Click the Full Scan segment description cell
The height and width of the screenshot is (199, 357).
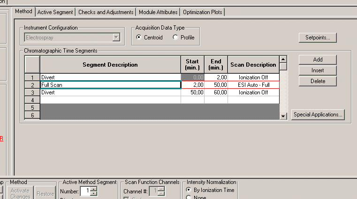point(110,85)
